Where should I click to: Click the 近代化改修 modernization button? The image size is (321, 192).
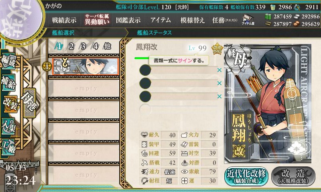coord(246,177)
